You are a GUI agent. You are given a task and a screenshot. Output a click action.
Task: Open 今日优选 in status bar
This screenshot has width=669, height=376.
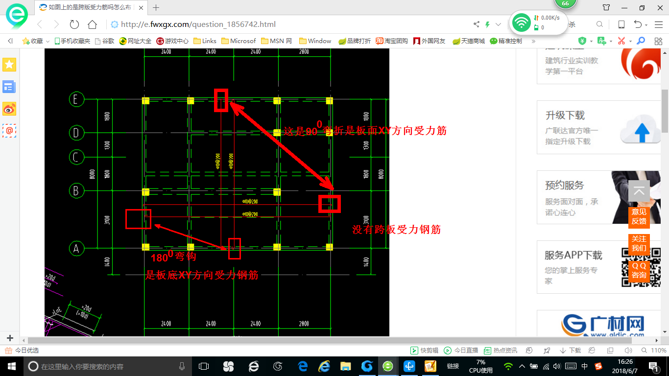point(23,351)
